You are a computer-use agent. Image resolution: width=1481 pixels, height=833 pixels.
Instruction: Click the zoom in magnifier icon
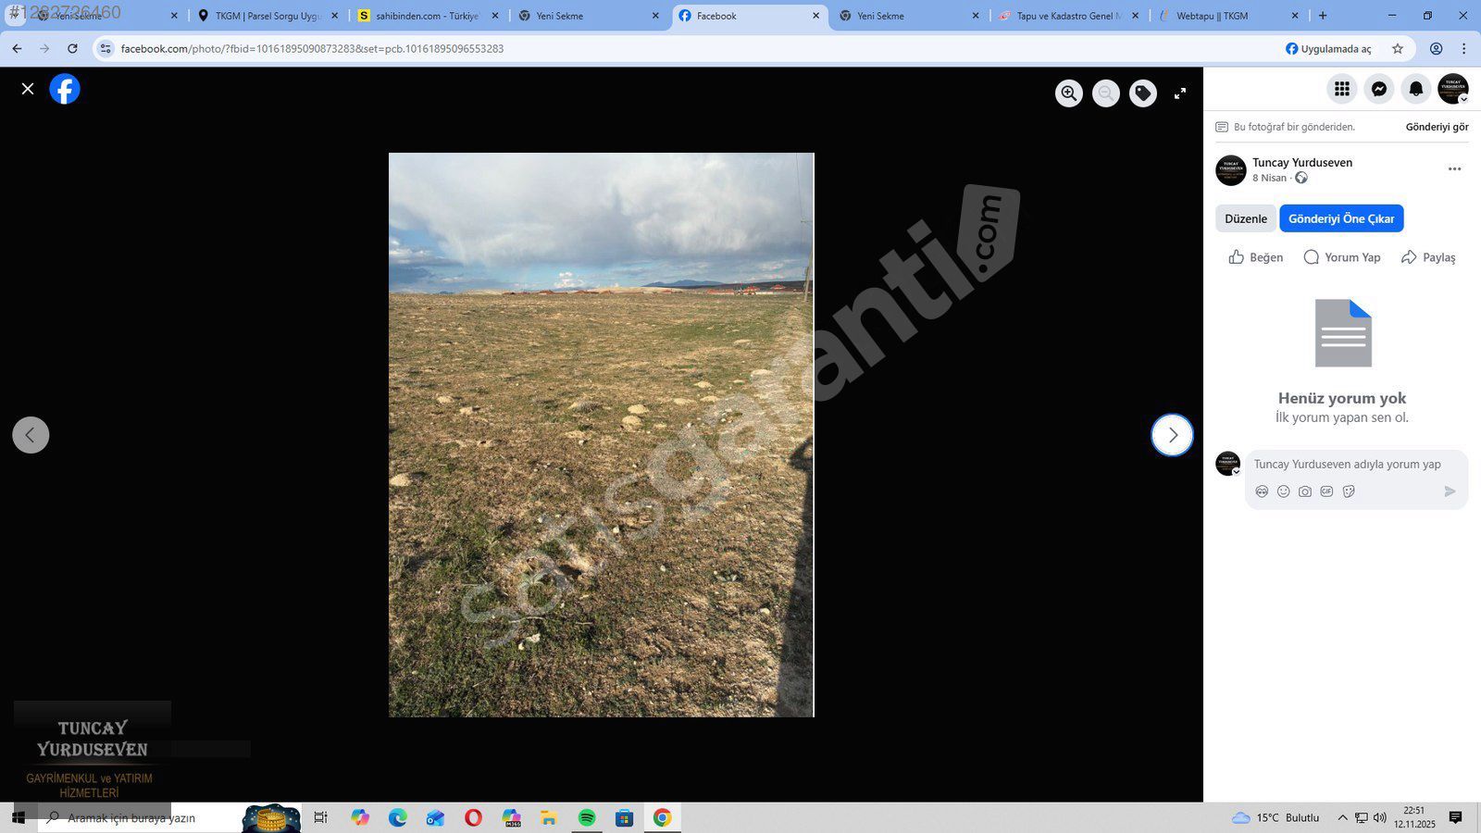[x=1069, y=93]
